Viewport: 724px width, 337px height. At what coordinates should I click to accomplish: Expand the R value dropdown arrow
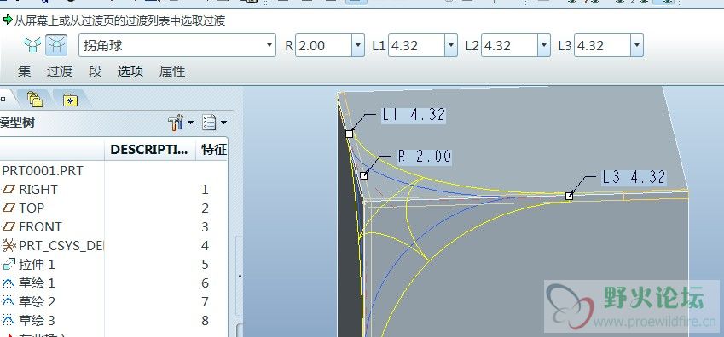[x=358, y=45]
